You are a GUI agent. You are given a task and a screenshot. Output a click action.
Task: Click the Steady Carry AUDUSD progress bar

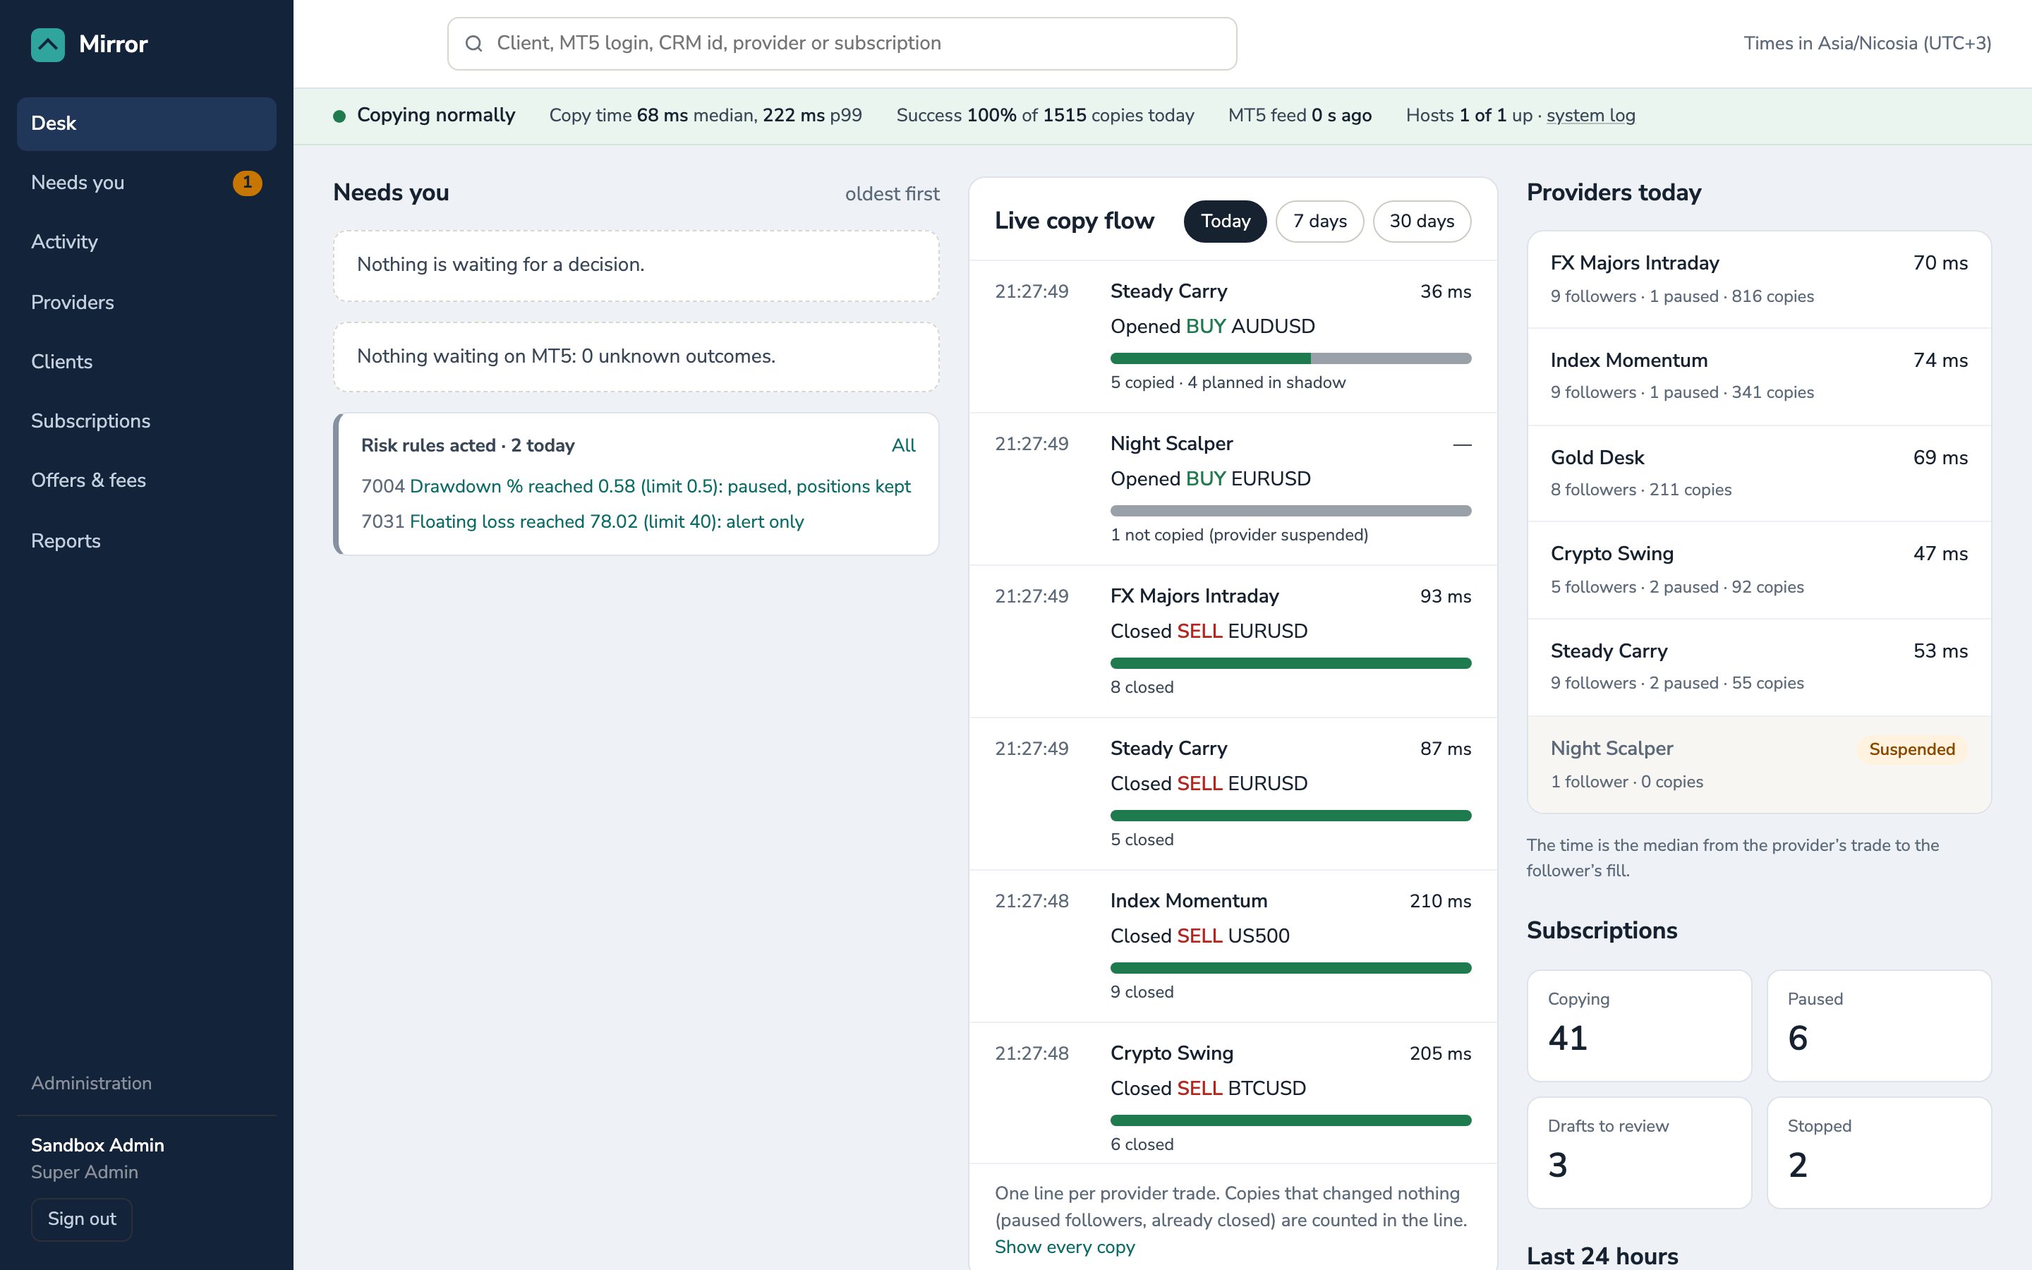(x=1290, y=358)
